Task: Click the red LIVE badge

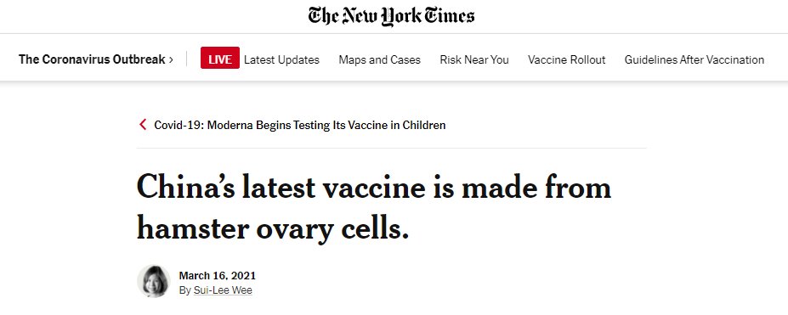Action: (220, 58)
